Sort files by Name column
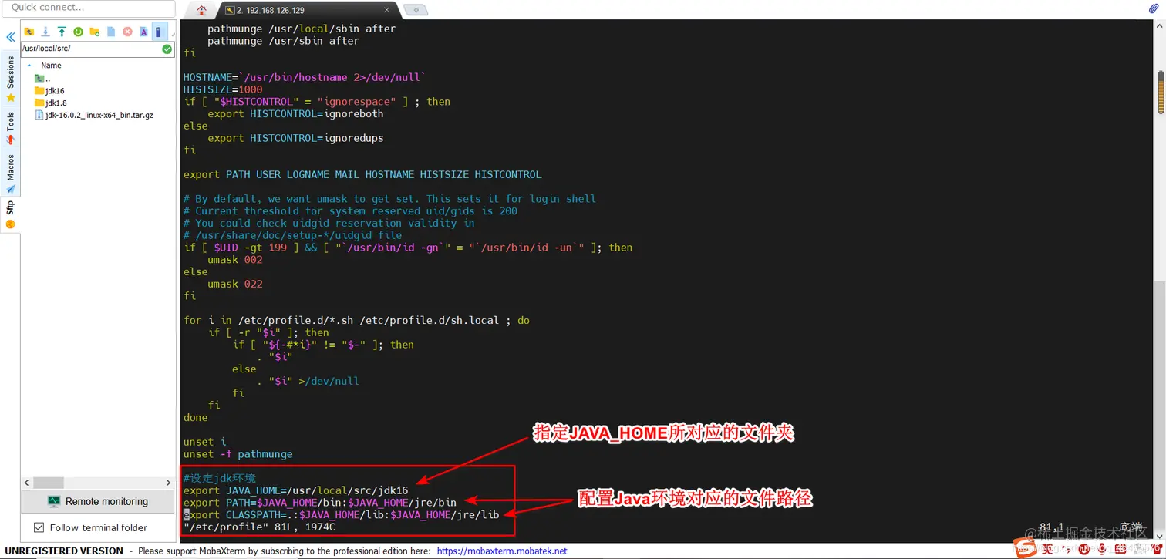 (x=51, y=66)
